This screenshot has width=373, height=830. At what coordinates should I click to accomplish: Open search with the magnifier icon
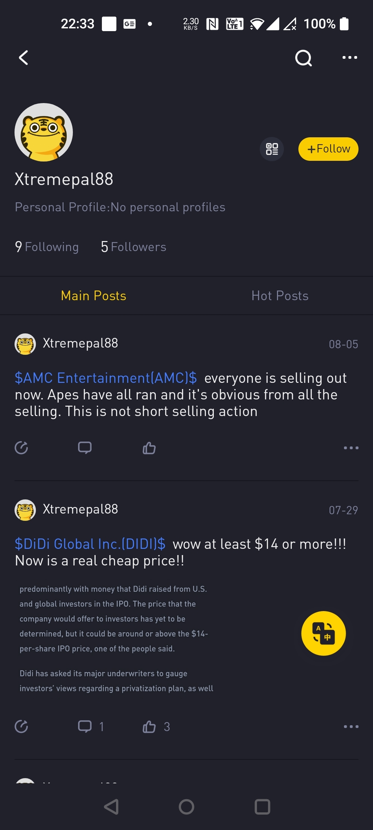(x=303, y=58)
